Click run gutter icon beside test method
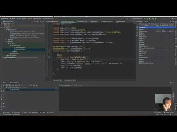The height and width of the screenshot is (132, 177). (49, 57)
